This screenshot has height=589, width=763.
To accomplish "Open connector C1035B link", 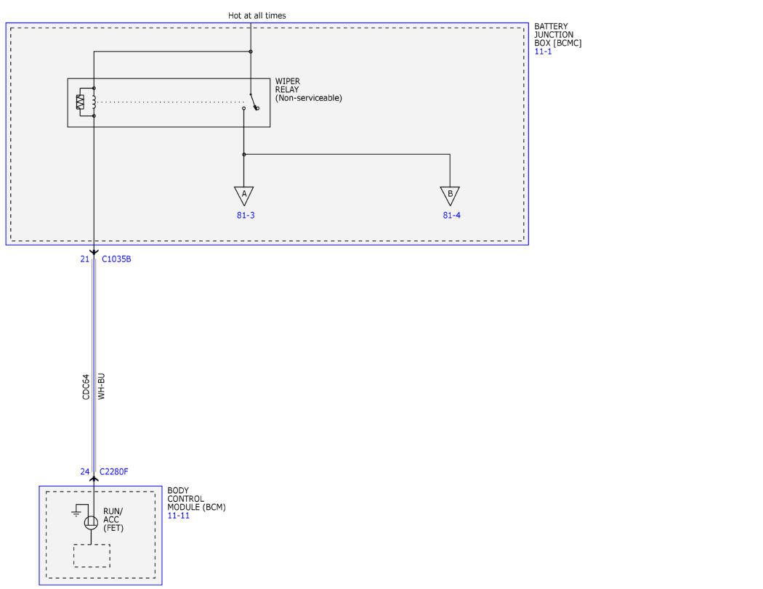I will [x=116, y=259].
